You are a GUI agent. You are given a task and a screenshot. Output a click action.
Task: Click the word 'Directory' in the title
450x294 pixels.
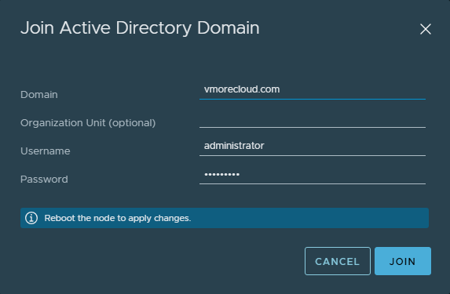click(154, 29)
